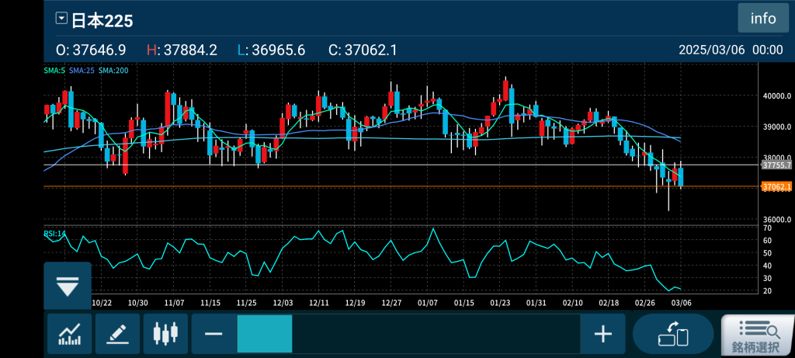Zoom out with the minus button
The width and height of the screenshot is (795, 358).
pos(214,335)
